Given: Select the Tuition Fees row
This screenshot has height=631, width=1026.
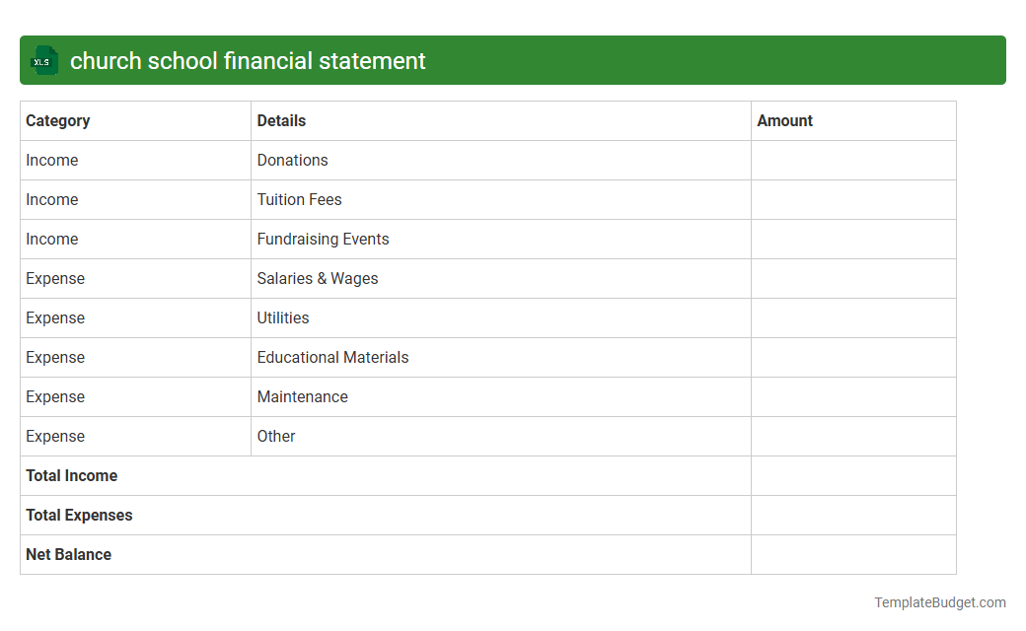Looking at the screenshot, I should pos(299,199).
